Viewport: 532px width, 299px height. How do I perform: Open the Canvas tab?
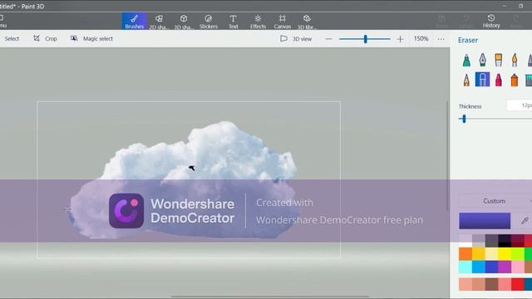[x=283, y=21]
